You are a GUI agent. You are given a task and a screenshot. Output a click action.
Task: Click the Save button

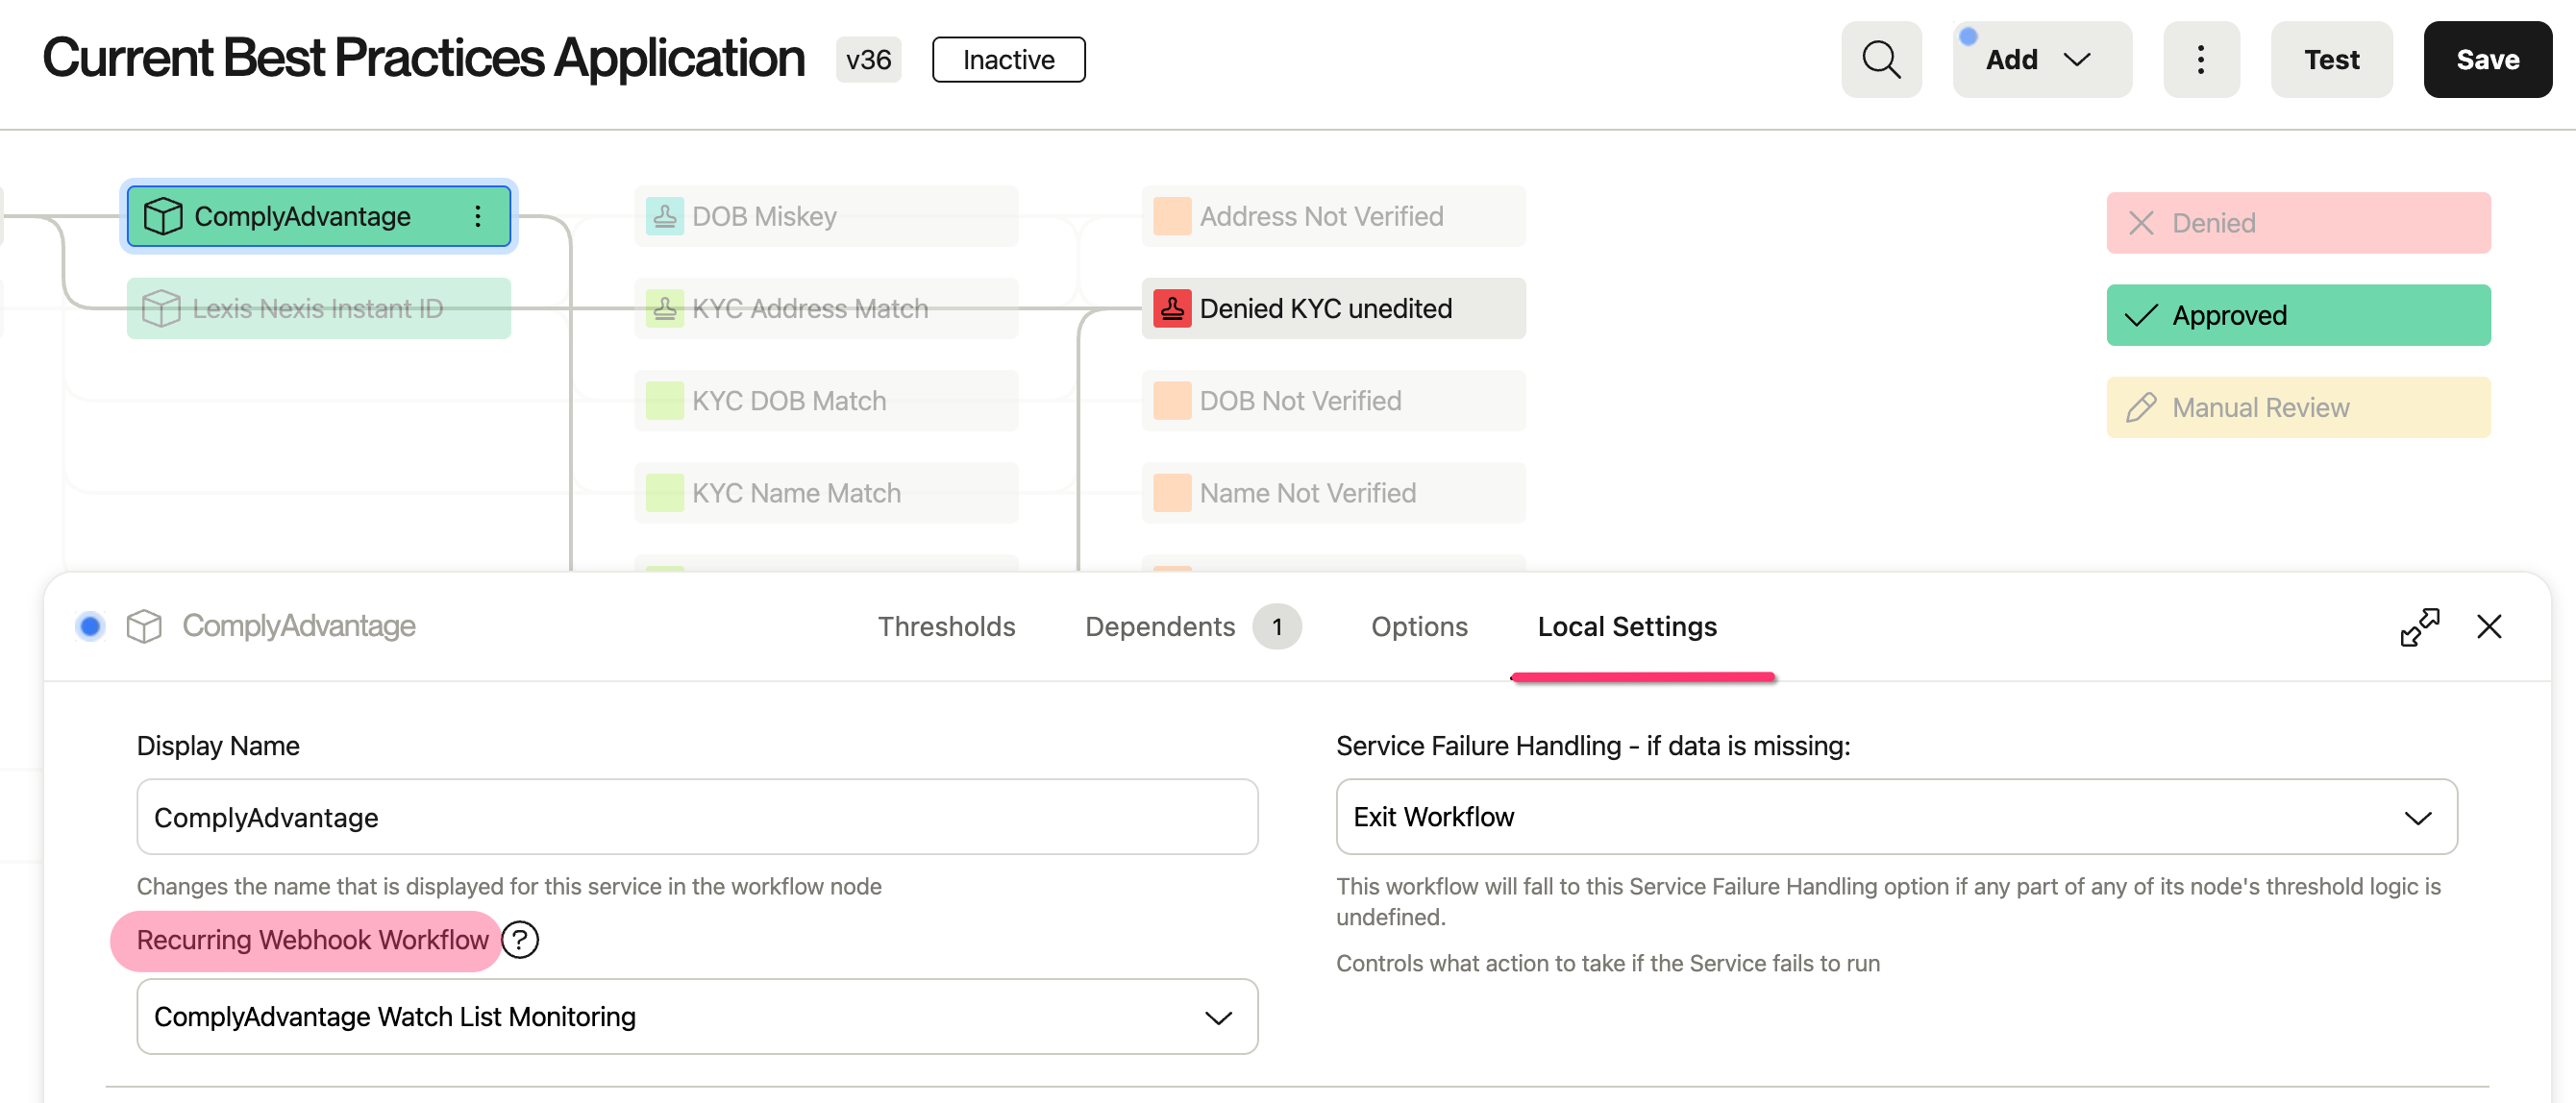[x=2486, y=60]
